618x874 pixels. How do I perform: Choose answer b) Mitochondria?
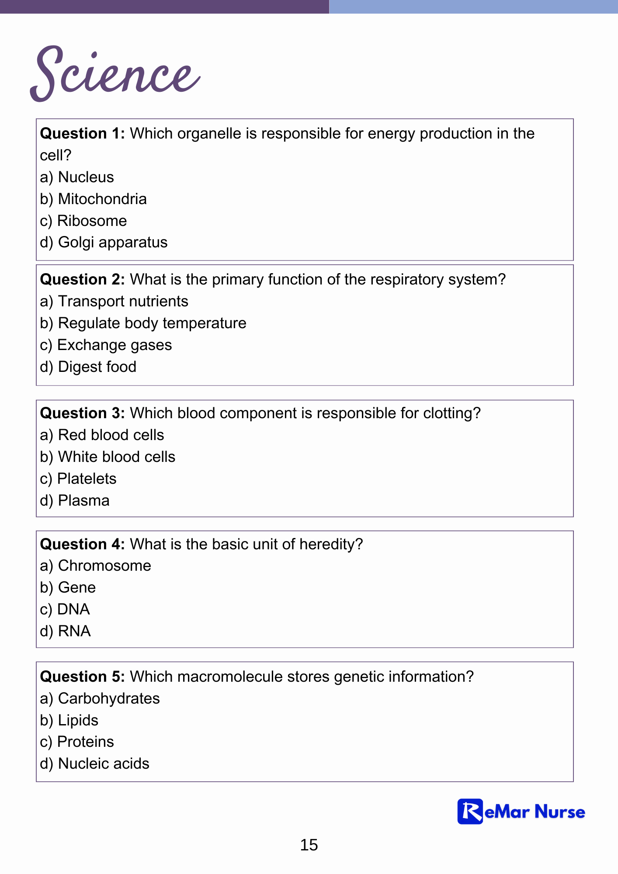tap(93, 199)
